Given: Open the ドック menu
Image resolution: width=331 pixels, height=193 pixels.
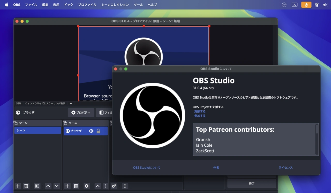Looking at the screenshot, I should (69, 5).
